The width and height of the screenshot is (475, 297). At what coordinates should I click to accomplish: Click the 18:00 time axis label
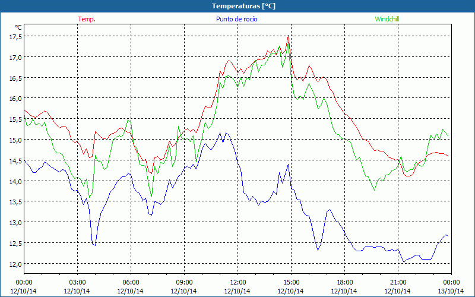click(x=344, y=283)
